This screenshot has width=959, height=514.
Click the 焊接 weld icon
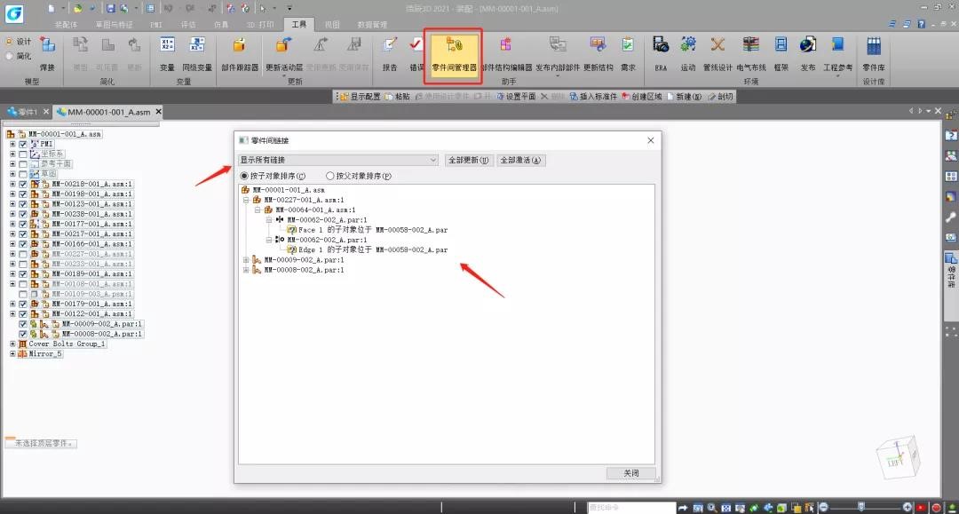pyautogui.click(x=47, y=54)
